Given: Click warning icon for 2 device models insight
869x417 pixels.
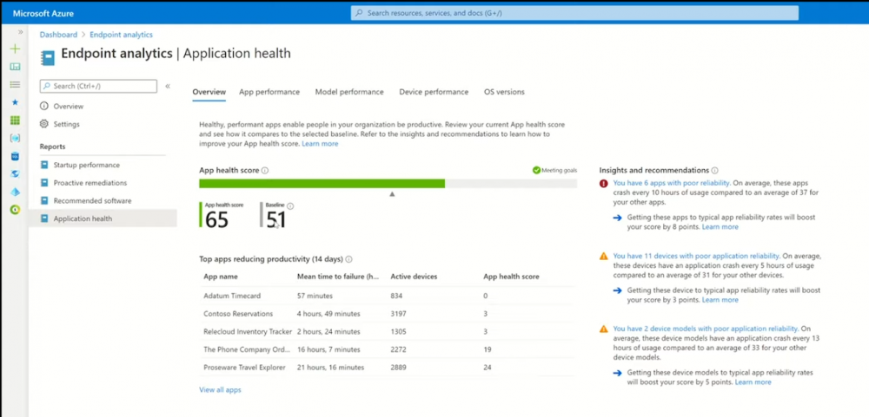Looking at the screenshot, I should pyautogui.click(x=604, y=329).
